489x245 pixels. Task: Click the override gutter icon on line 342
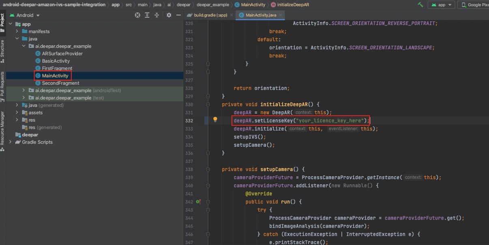198,202
